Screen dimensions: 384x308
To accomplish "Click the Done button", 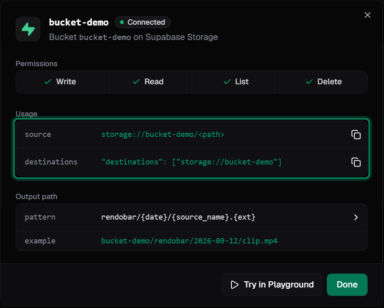I will (347, 285).
